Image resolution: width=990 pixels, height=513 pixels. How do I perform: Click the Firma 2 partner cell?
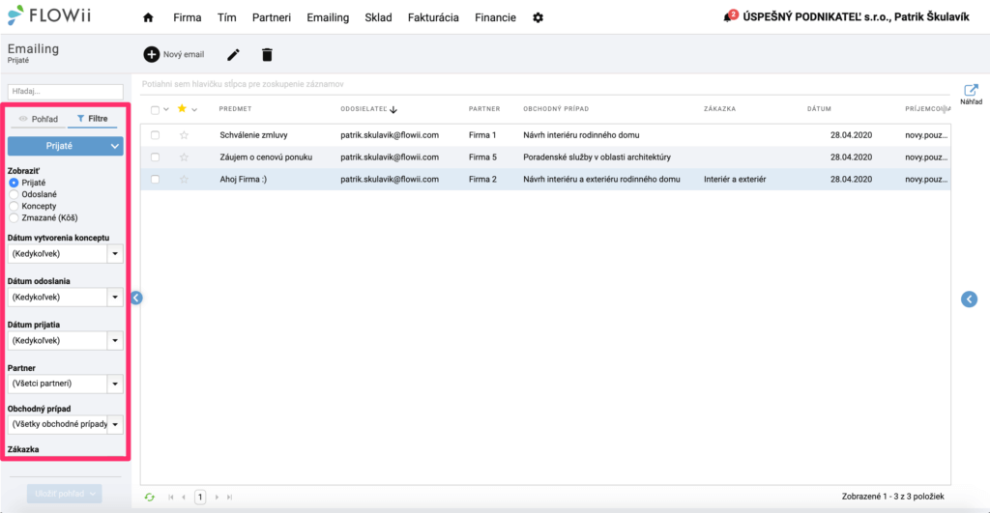tap(483, 179)
